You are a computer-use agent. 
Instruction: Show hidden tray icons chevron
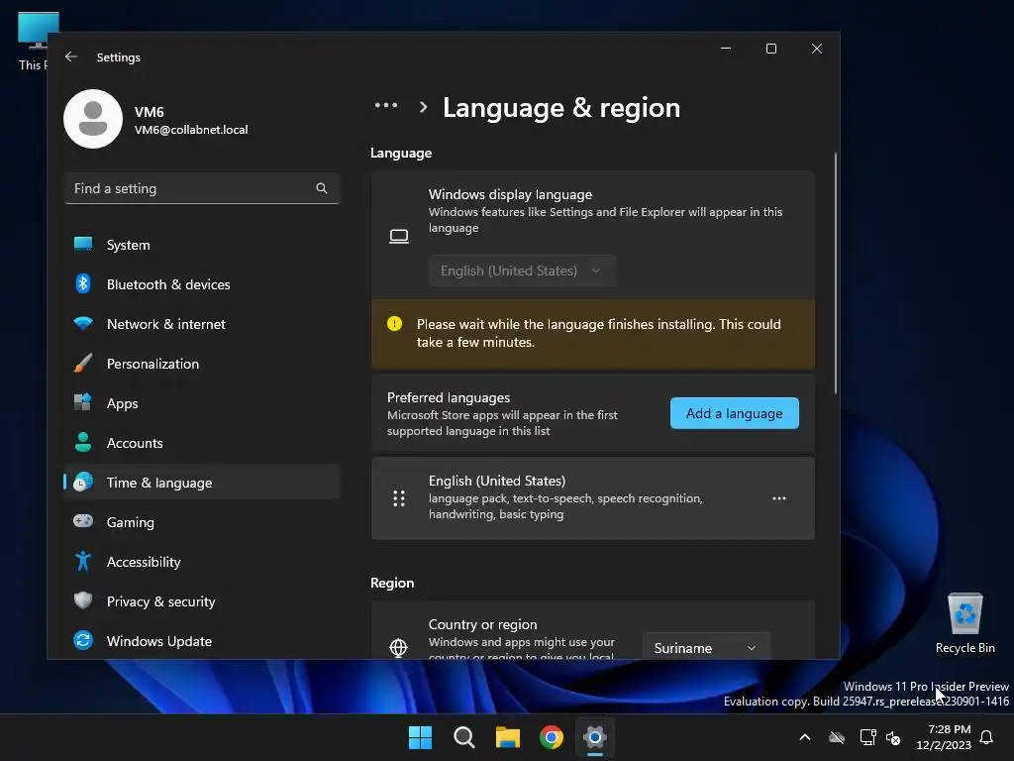tap(805, 737)
